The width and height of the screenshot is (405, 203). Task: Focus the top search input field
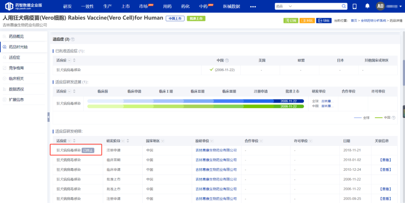coord(316,6)
